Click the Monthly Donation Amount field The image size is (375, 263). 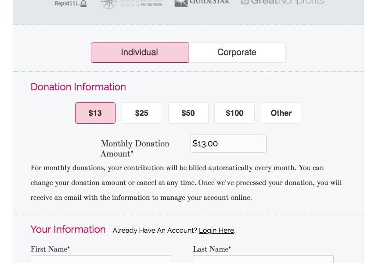[x=228, y=144]
